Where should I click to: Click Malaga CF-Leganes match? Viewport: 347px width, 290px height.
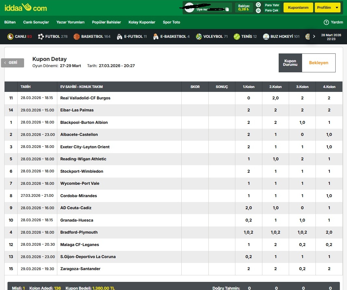(79, 245)
